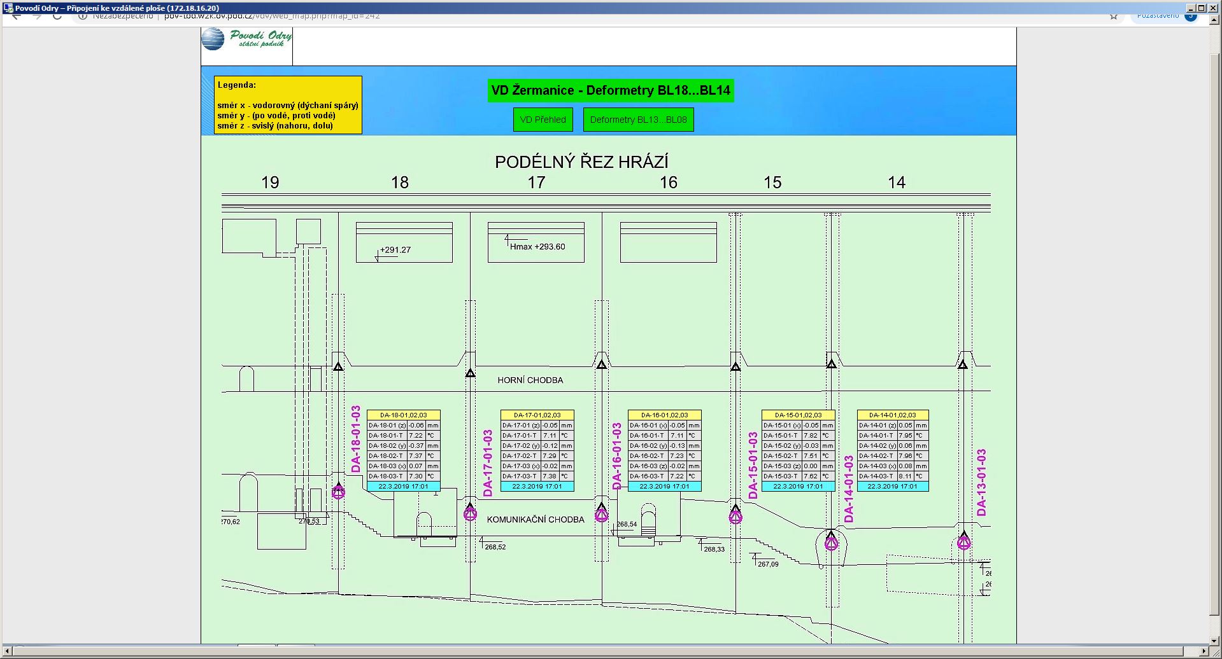Select the magenta DA-13 deformeter marker
The width and height of the screenshot is (1222, 659).
(963, 542)
